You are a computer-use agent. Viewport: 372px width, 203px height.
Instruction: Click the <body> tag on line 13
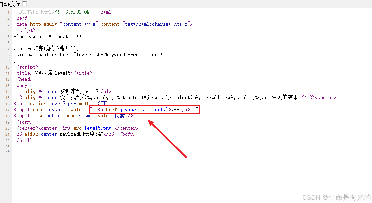tap(22, 85)
